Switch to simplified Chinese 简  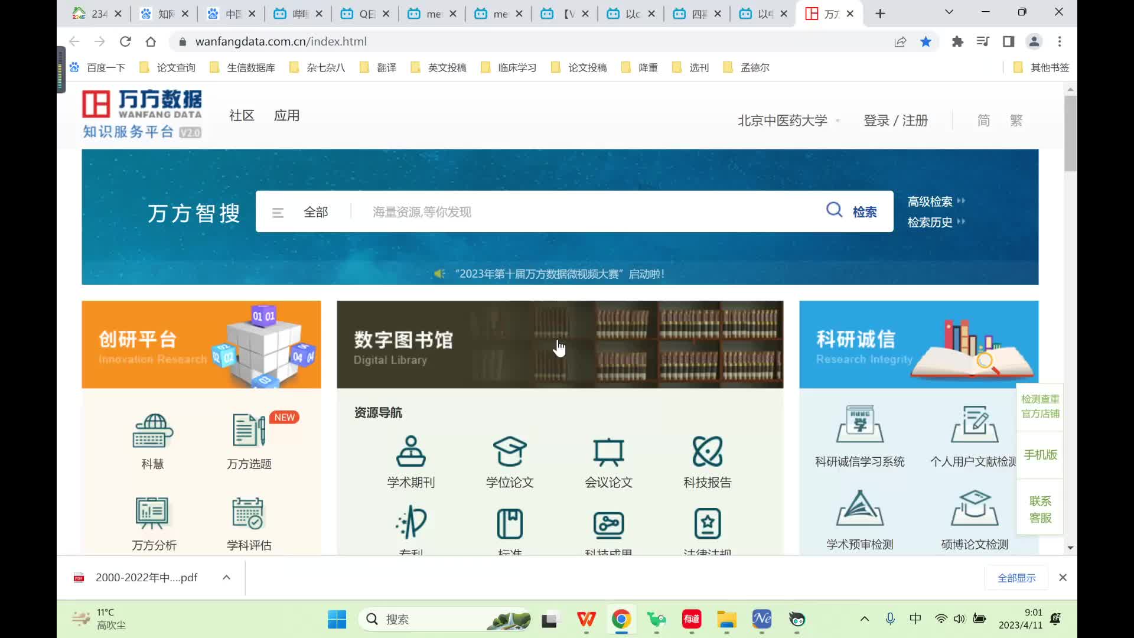point(983,121)
